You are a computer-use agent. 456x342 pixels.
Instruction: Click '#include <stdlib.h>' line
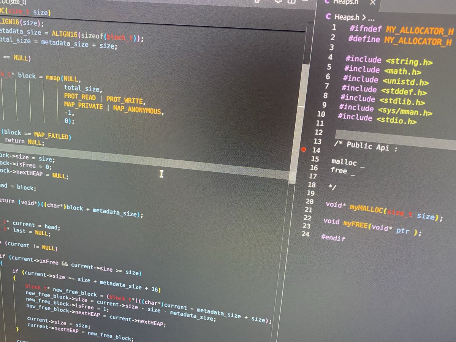click(x=382, y=100)
